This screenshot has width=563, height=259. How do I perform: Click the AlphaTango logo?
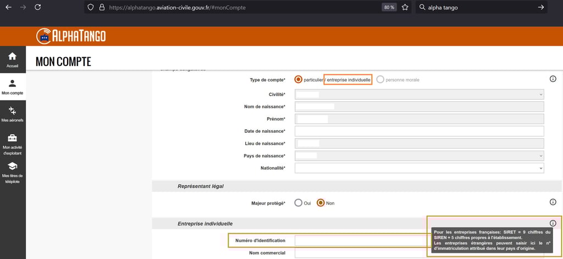coord(71,36)
